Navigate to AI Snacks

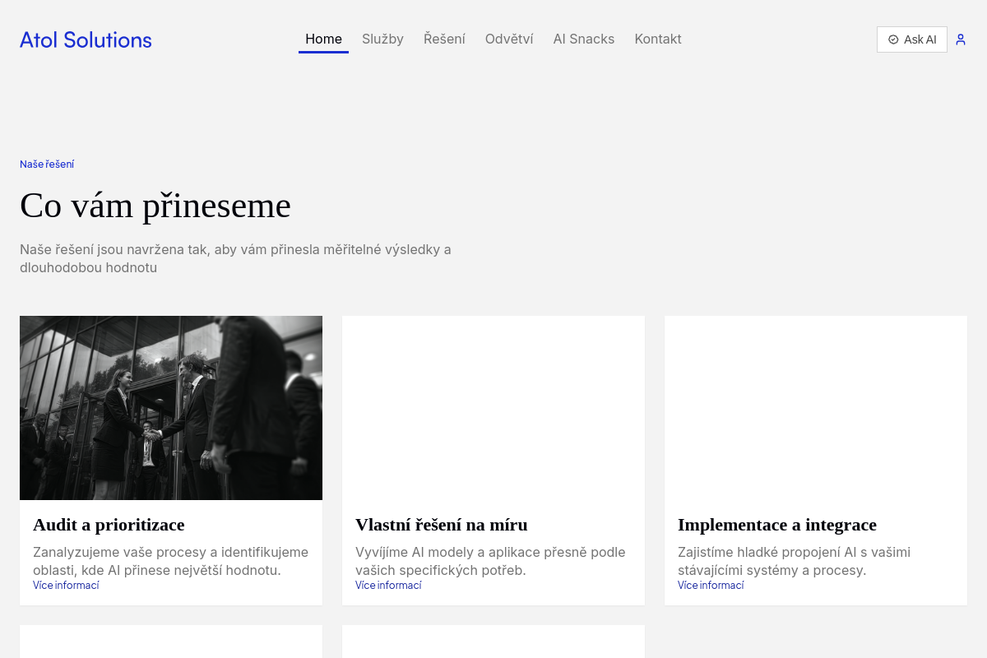584,39
